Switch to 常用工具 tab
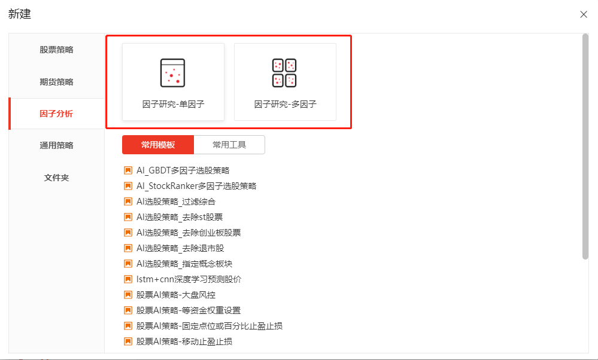 (x=229, y=145)
